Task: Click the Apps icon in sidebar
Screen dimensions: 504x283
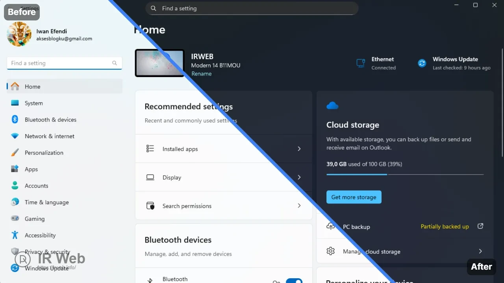Action: coord(15,169)
